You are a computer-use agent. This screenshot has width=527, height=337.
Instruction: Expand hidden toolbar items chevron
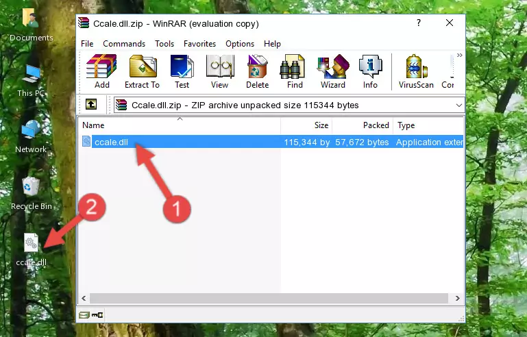coord(459,55)
